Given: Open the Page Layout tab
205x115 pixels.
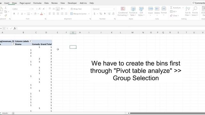Looking at the screenshot, I should [x=25, y=3].
